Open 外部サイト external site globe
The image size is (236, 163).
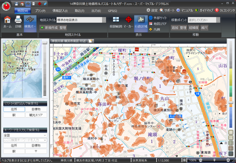tap(158, 18)
